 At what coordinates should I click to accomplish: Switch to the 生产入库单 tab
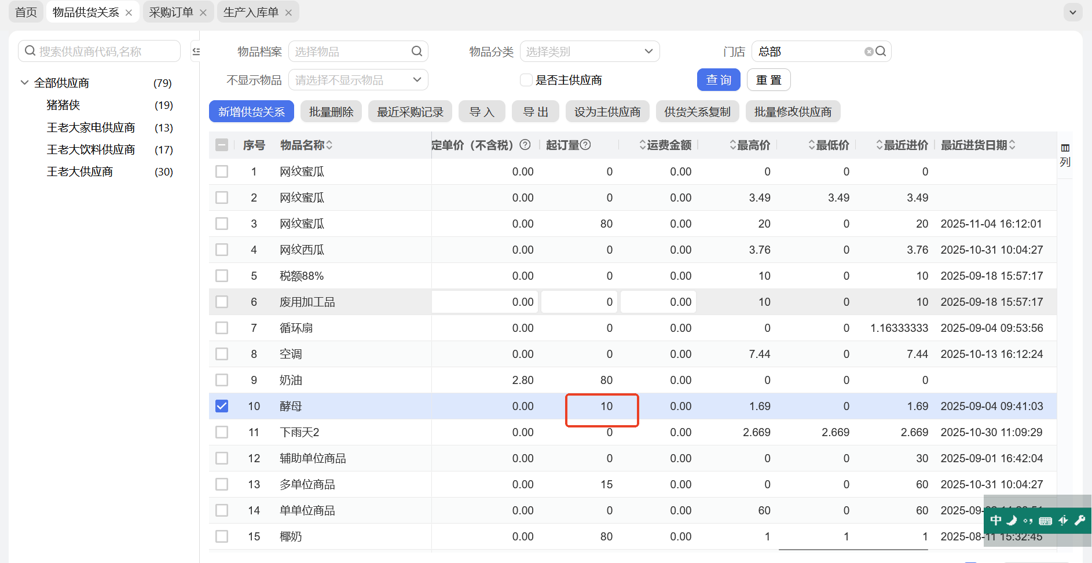(251, 13)
